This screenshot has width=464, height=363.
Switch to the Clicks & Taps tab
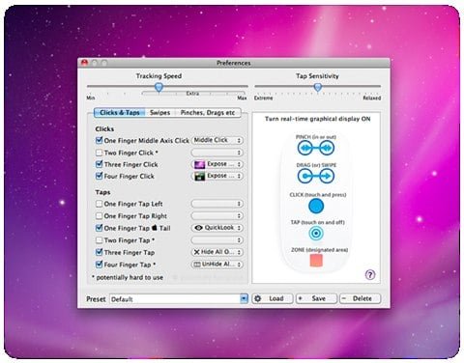coord(119,113)
